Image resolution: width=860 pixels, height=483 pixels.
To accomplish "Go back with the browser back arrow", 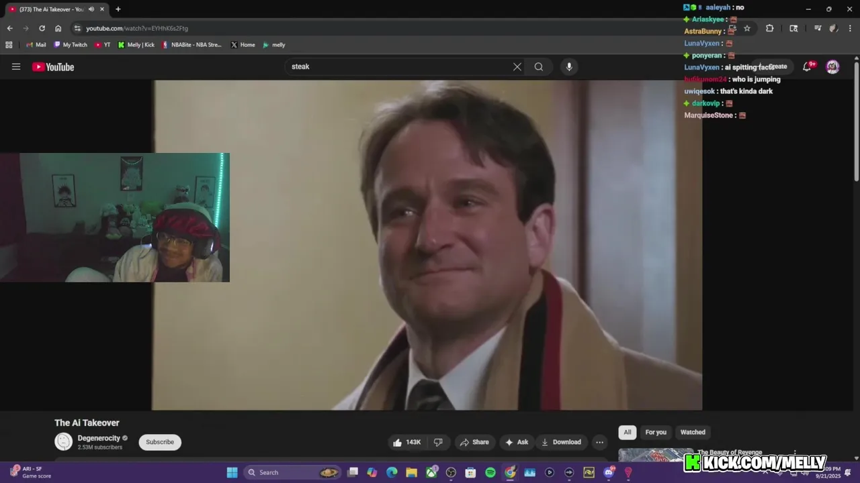I will pyautogui.click(x=9, y=28).
